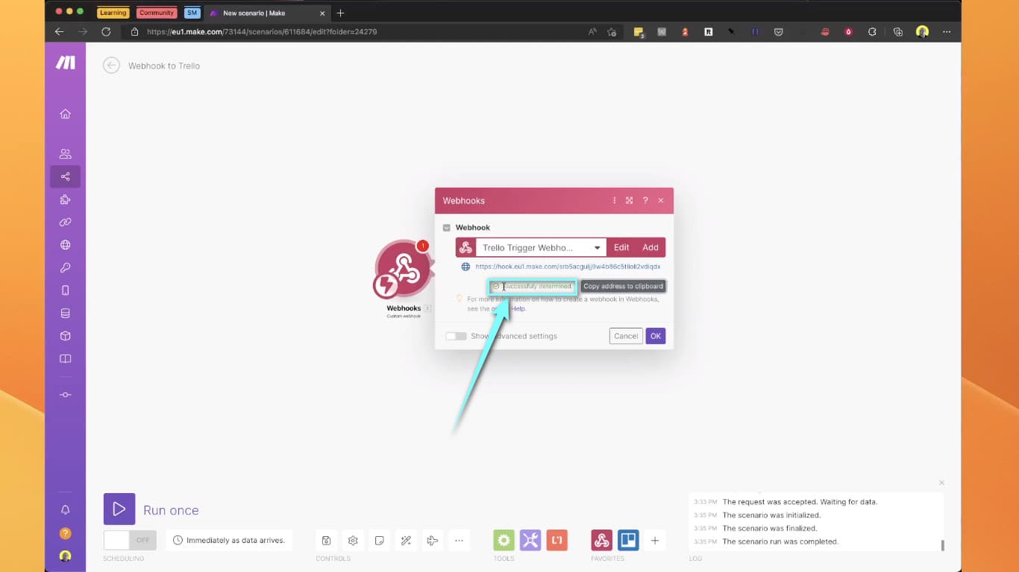This screenshot has width=1019, height=572.
Task: Open the Webhooks dialog options menu
Action: [x=615, y=200]
